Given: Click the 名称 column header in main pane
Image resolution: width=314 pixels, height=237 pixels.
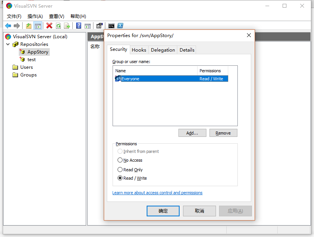Looking at the screenshot, I should (95, 46).
